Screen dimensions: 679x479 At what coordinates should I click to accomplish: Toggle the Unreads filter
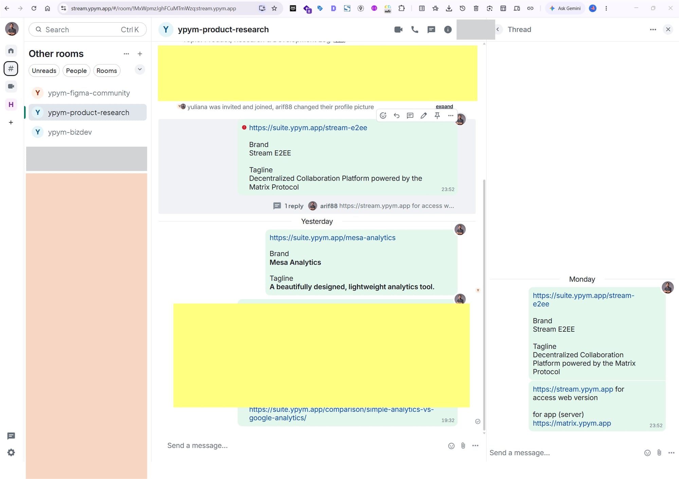44,71
